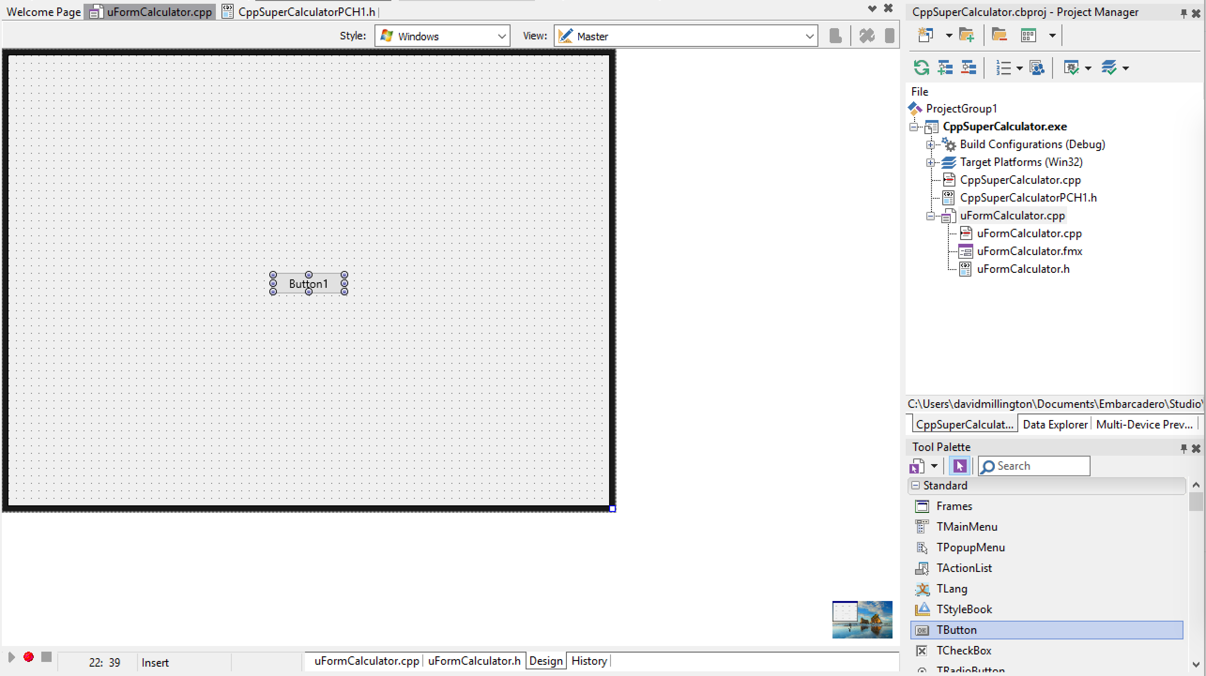Switch to the History tab
The image size is (1206, 676).
click(588, 661)
